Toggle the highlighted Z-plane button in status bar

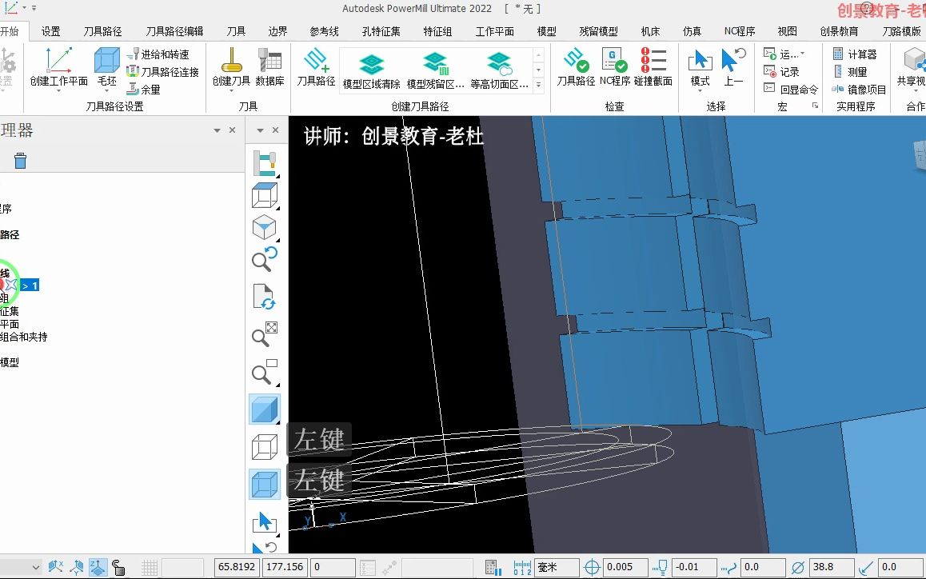pyautogui.click(x=98, y=567)
